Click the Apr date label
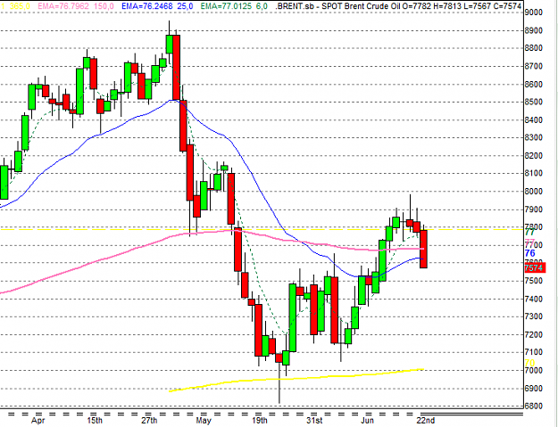Viewport: 558px width, 427px height. pos(37,421)
